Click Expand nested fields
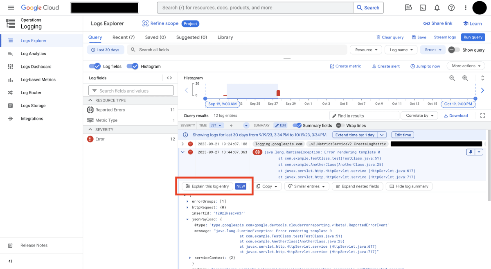 coord(357,186)
